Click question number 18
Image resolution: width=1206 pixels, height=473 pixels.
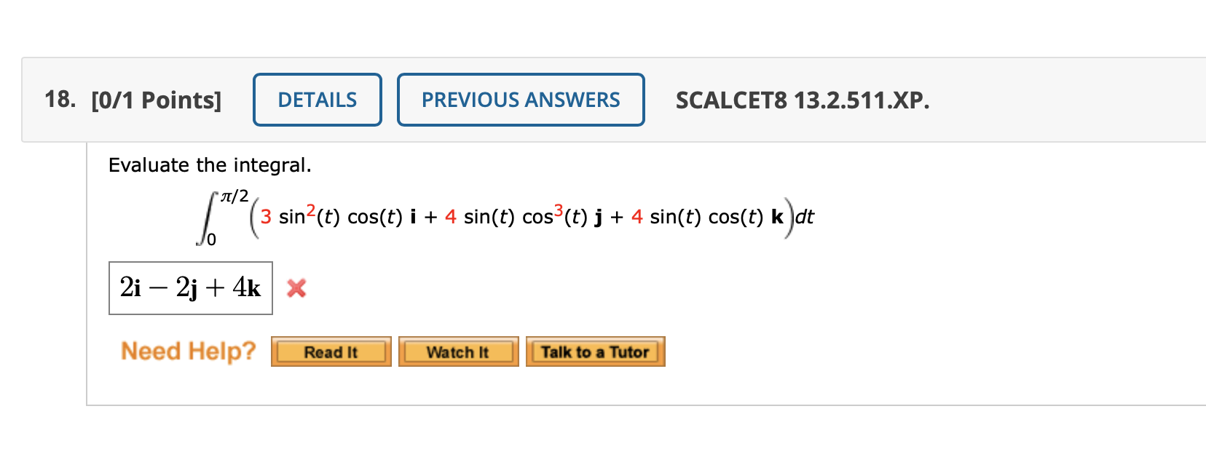point(58,100)
